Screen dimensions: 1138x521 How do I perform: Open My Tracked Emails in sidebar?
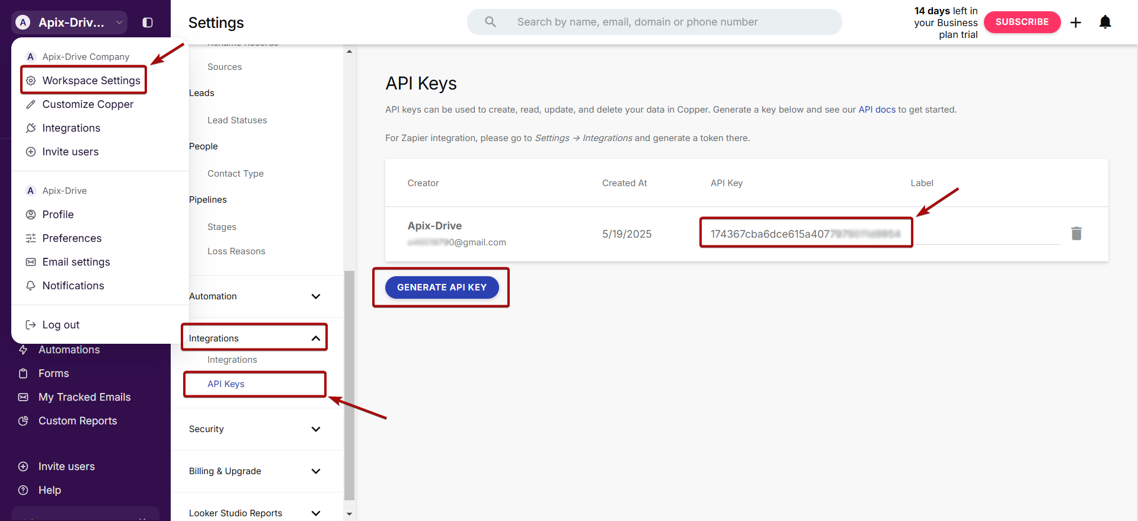pos(84,397)
